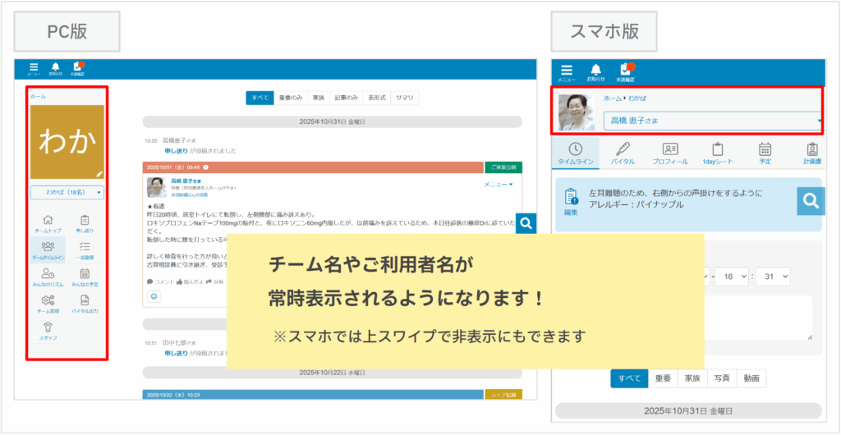Select サマリ filter tab in PC version
Image resolution: width=841 pixels, height=435 pixels.
(404, 98)
